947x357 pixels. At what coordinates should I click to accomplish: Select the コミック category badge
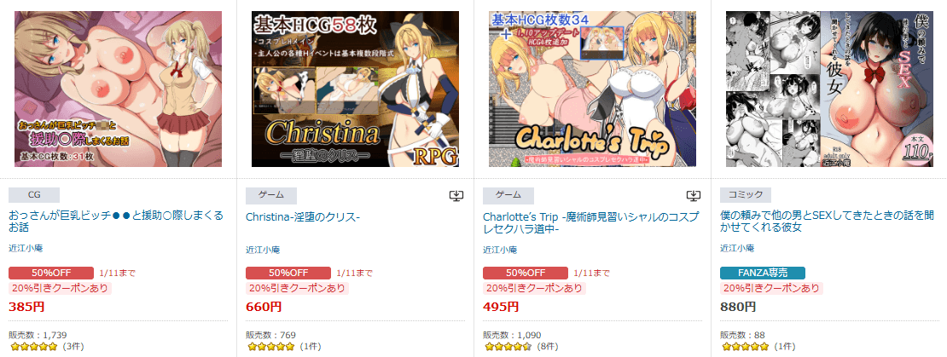746,195
